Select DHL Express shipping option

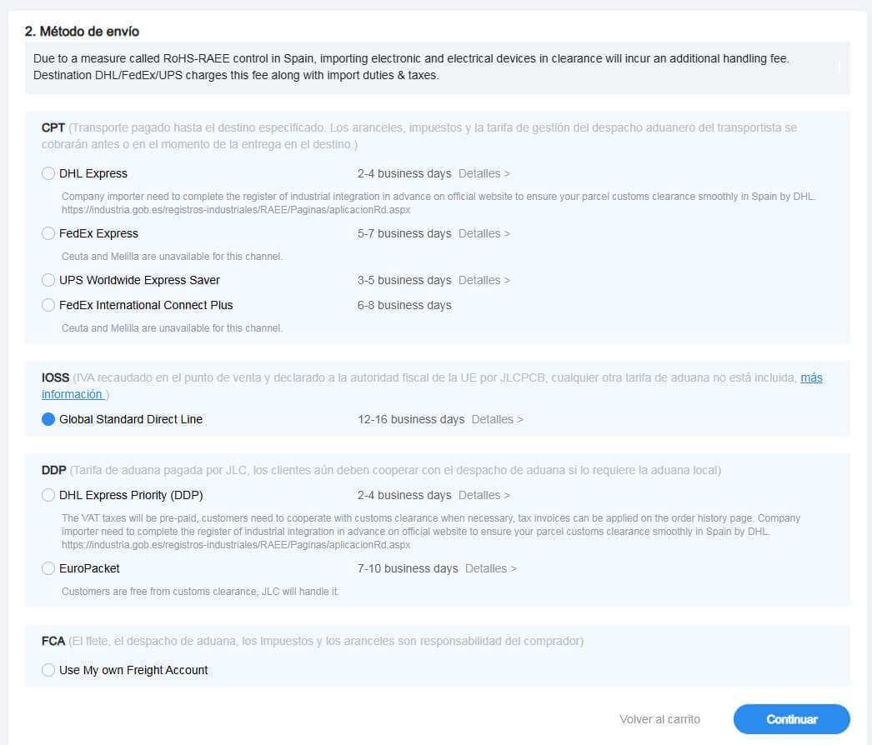(x=48, y=173)
